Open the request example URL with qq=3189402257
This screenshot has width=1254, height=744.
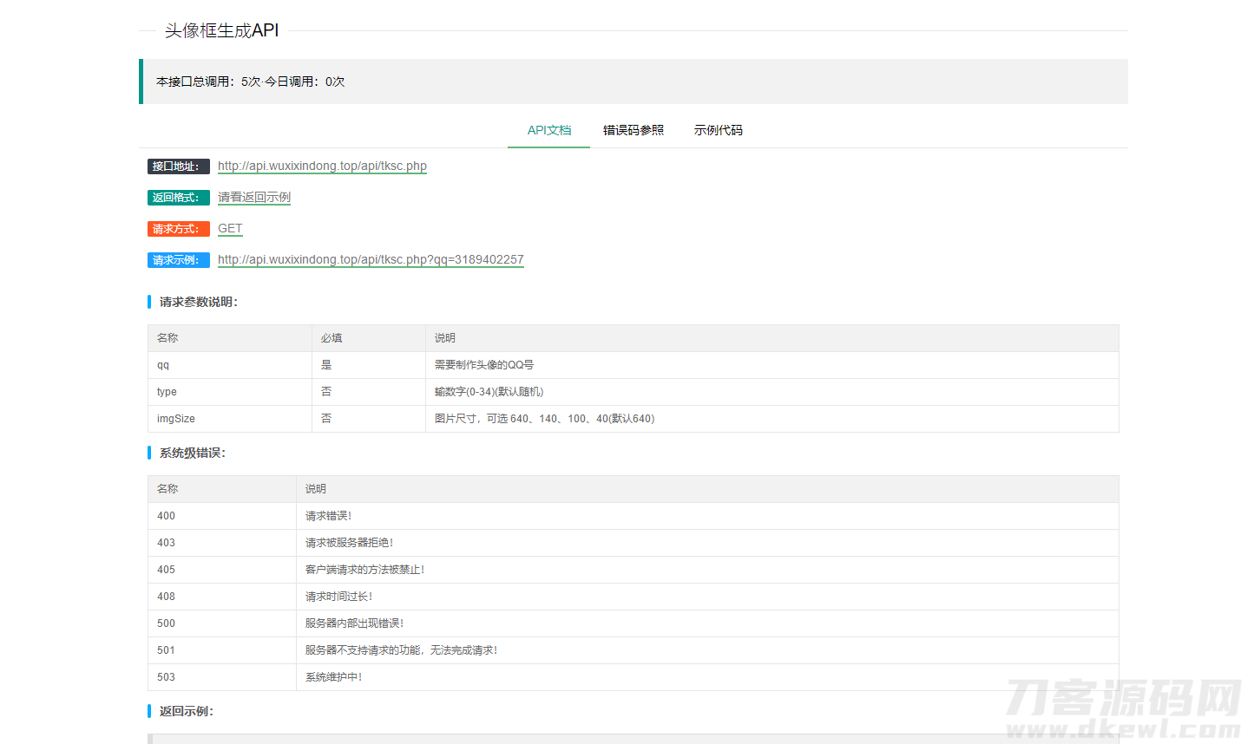[371, 260]
